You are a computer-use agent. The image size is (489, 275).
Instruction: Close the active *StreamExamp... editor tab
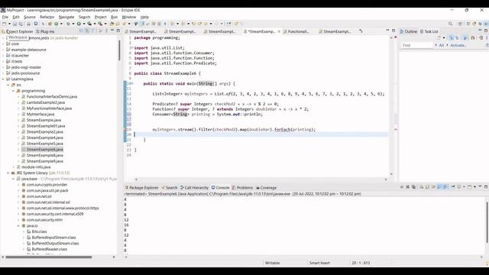click(279, 31)
